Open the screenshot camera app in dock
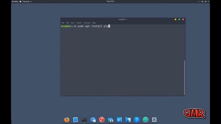The width and height of the screenshot is (221, 124). [x=110, y=120]
